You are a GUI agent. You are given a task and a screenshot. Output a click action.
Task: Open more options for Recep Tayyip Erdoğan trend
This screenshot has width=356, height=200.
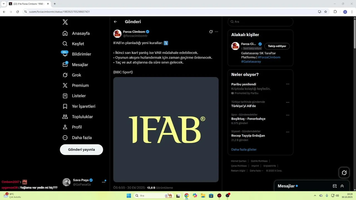pyautogui.click(x=288, y=132)
